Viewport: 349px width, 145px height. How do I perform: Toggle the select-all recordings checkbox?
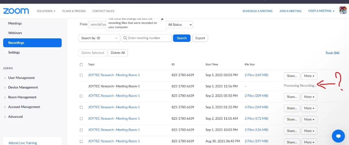pyautogui.click(x=81, y=64)
